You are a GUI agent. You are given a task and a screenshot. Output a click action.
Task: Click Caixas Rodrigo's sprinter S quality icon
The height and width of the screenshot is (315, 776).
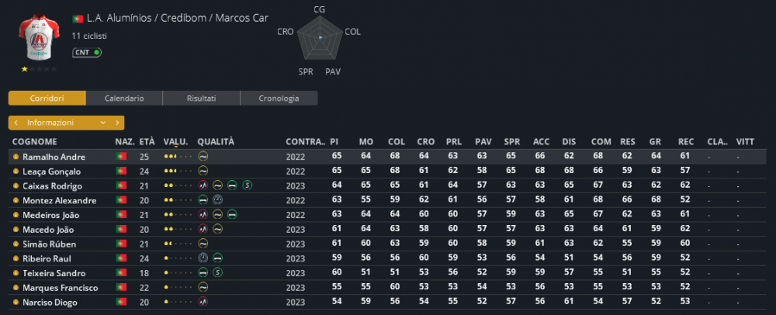point(247,185)
